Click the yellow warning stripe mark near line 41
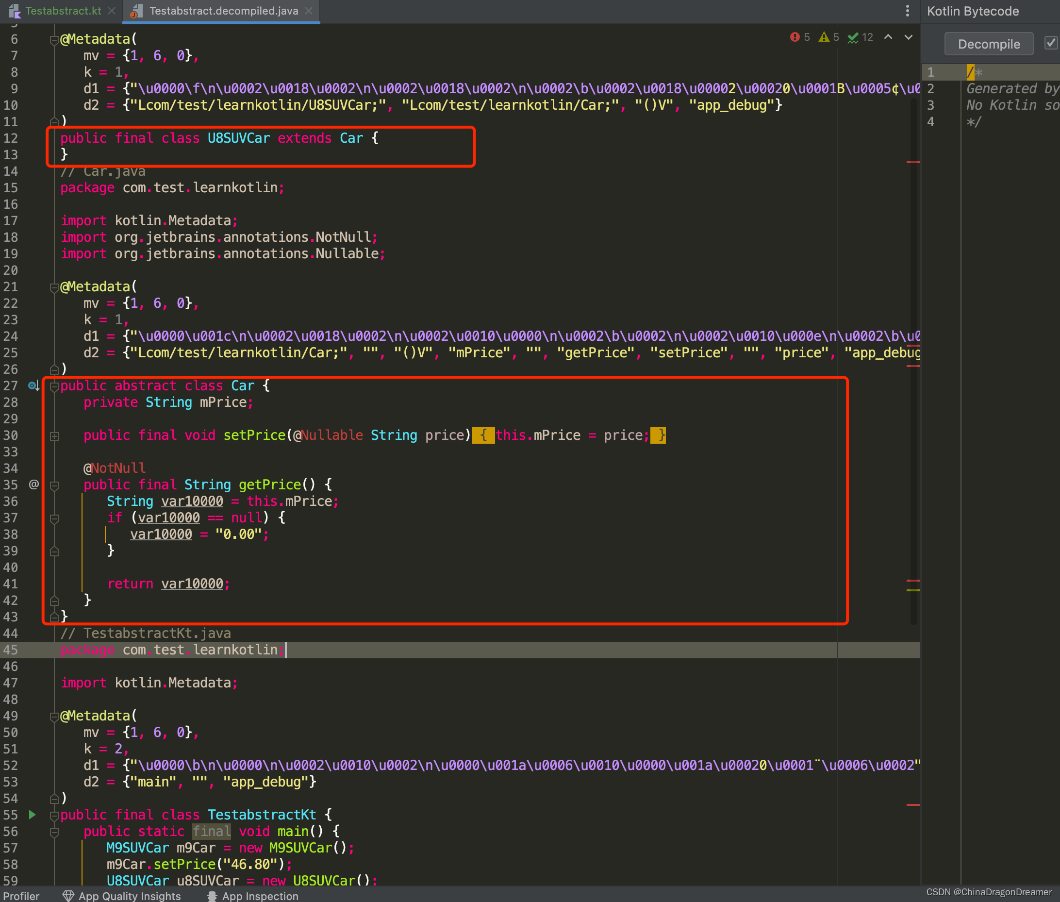 tap(913, 590)
